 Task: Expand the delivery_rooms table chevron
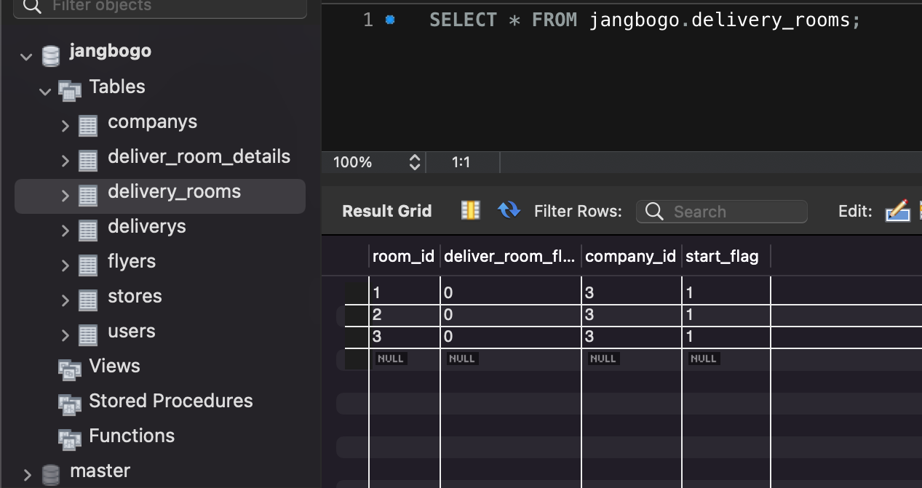(x=65, y=196)
